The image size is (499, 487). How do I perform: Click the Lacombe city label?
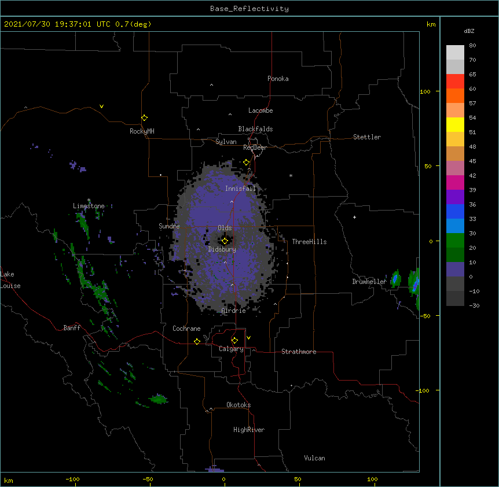pos(260,110)
